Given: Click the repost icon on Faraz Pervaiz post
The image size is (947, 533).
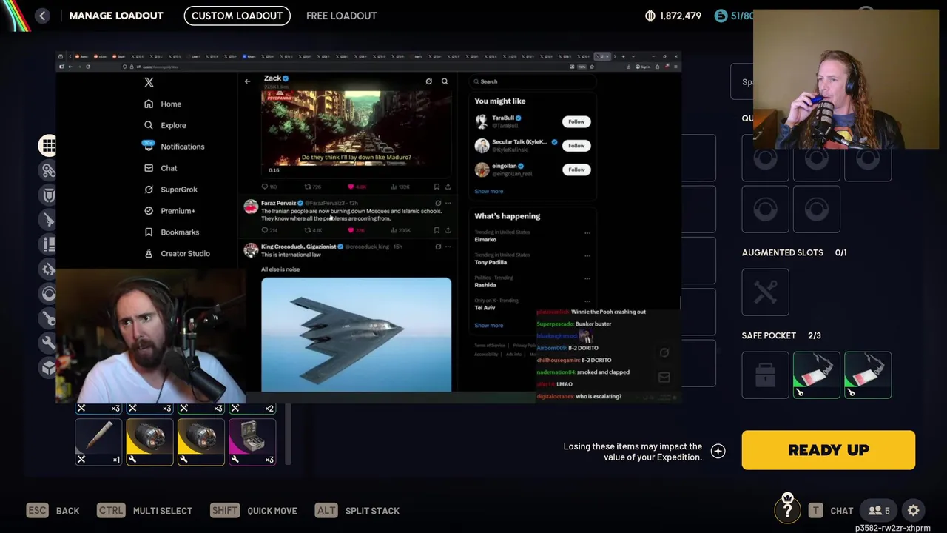Looking at the screenshot, I should point(308,230).
